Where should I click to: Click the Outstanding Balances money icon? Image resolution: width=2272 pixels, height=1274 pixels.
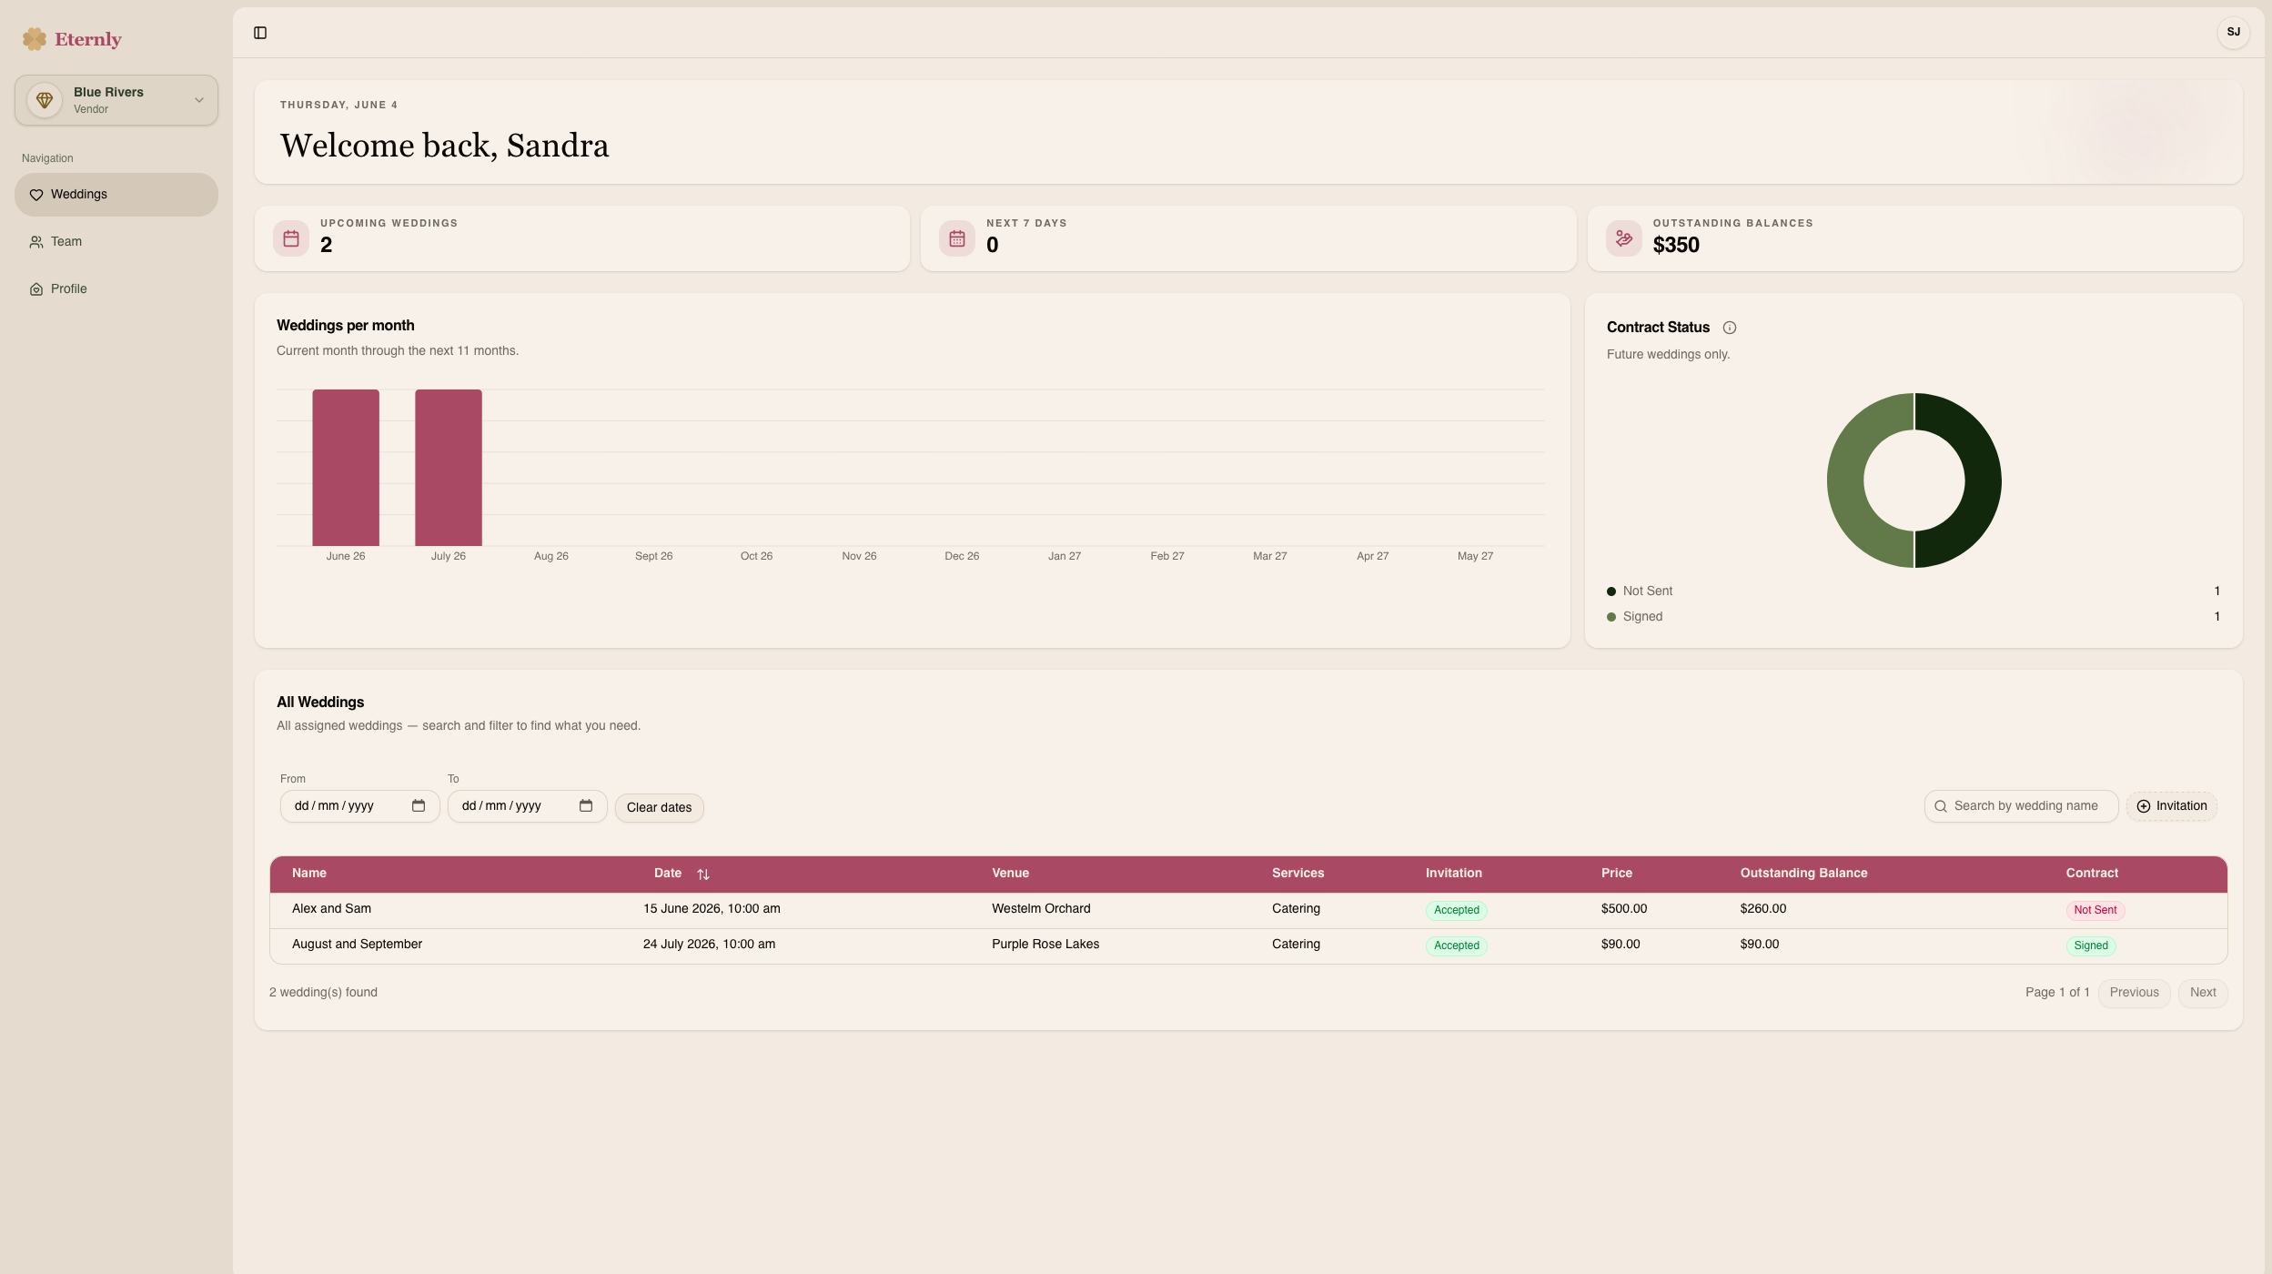(1624, 238)
